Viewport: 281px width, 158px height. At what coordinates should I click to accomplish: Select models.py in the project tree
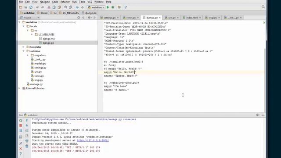40,64
